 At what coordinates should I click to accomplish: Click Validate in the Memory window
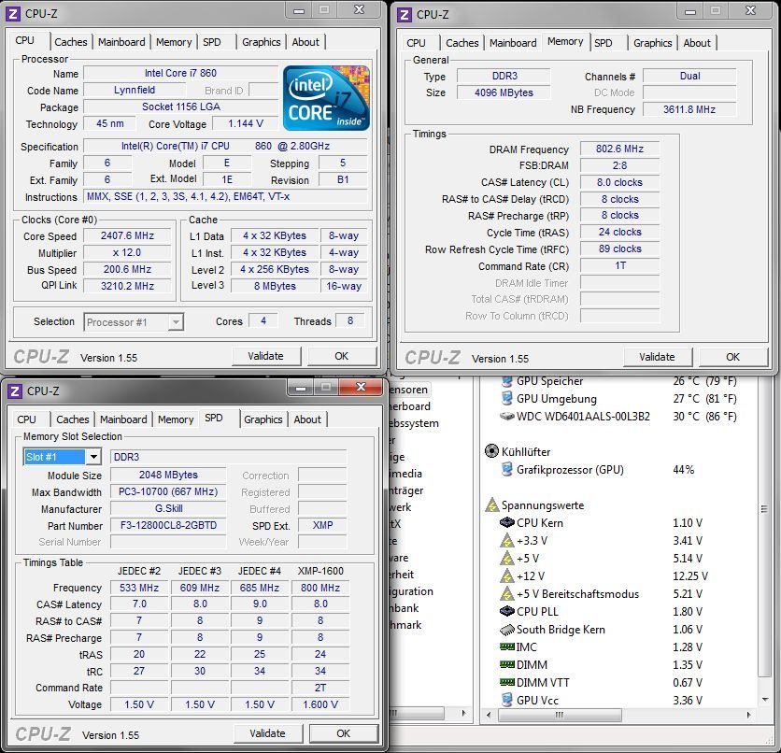point(658,357)
